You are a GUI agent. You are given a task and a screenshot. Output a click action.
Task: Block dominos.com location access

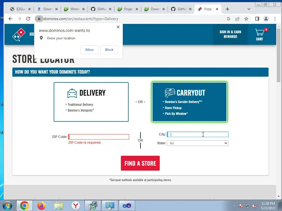coord(109,50)
